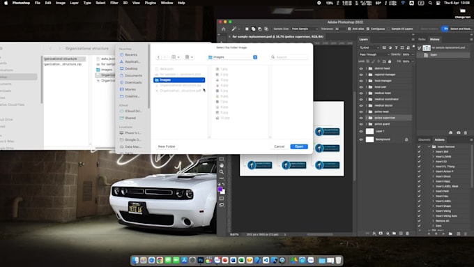Viewport: 474px width, 267px height.
Task: Toggle the Contiguous checkbox
Action: tap(368, 29)
